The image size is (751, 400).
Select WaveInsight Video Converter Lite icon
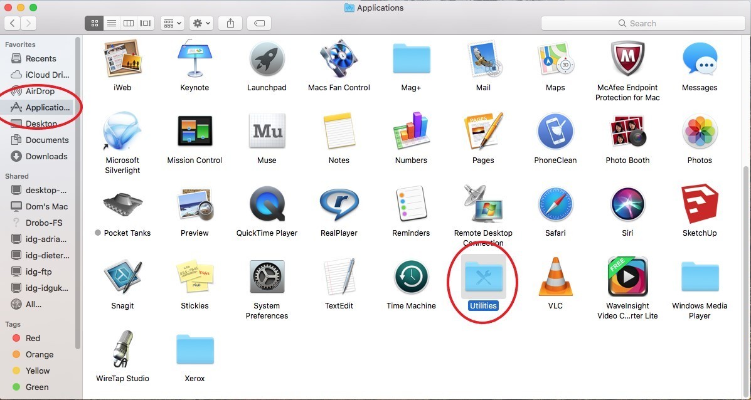click(627, 277)
